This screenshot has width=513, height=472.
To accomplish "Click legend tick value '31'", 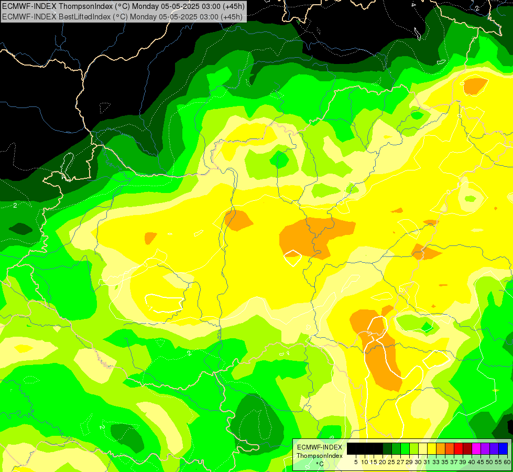I will 427,462.
